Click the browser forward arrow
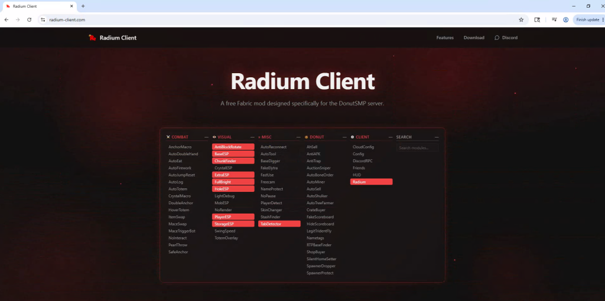 point(18,19)
